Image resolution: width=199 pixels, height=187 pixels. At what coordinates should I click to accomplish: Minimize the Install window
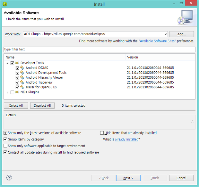point(174,4)
